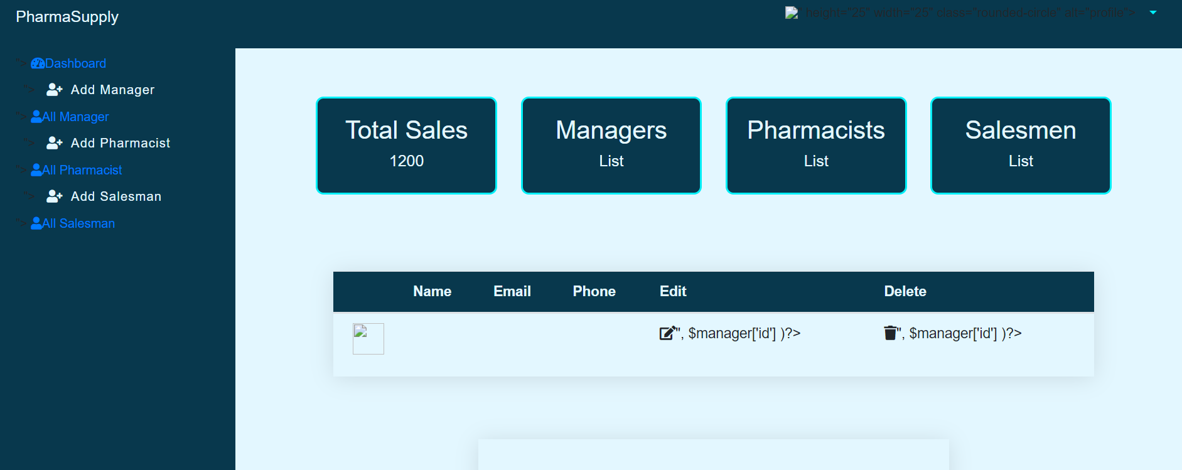
Task: Open the Salesmen List card
Action: (x=1021, y=146)
